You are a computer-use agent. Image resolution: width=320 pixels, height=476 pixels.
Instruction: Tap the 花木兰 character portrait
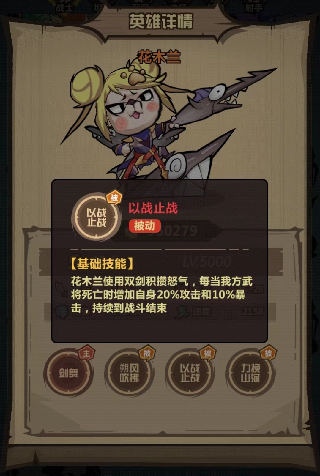point(166,122)
